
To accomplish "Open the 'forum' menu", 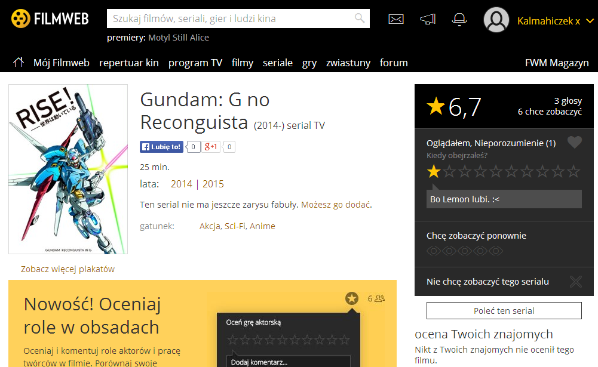I will (394, 63).
